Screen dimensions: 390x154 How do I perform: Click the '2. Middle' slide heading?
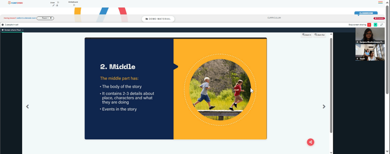(x=118, y=66)
